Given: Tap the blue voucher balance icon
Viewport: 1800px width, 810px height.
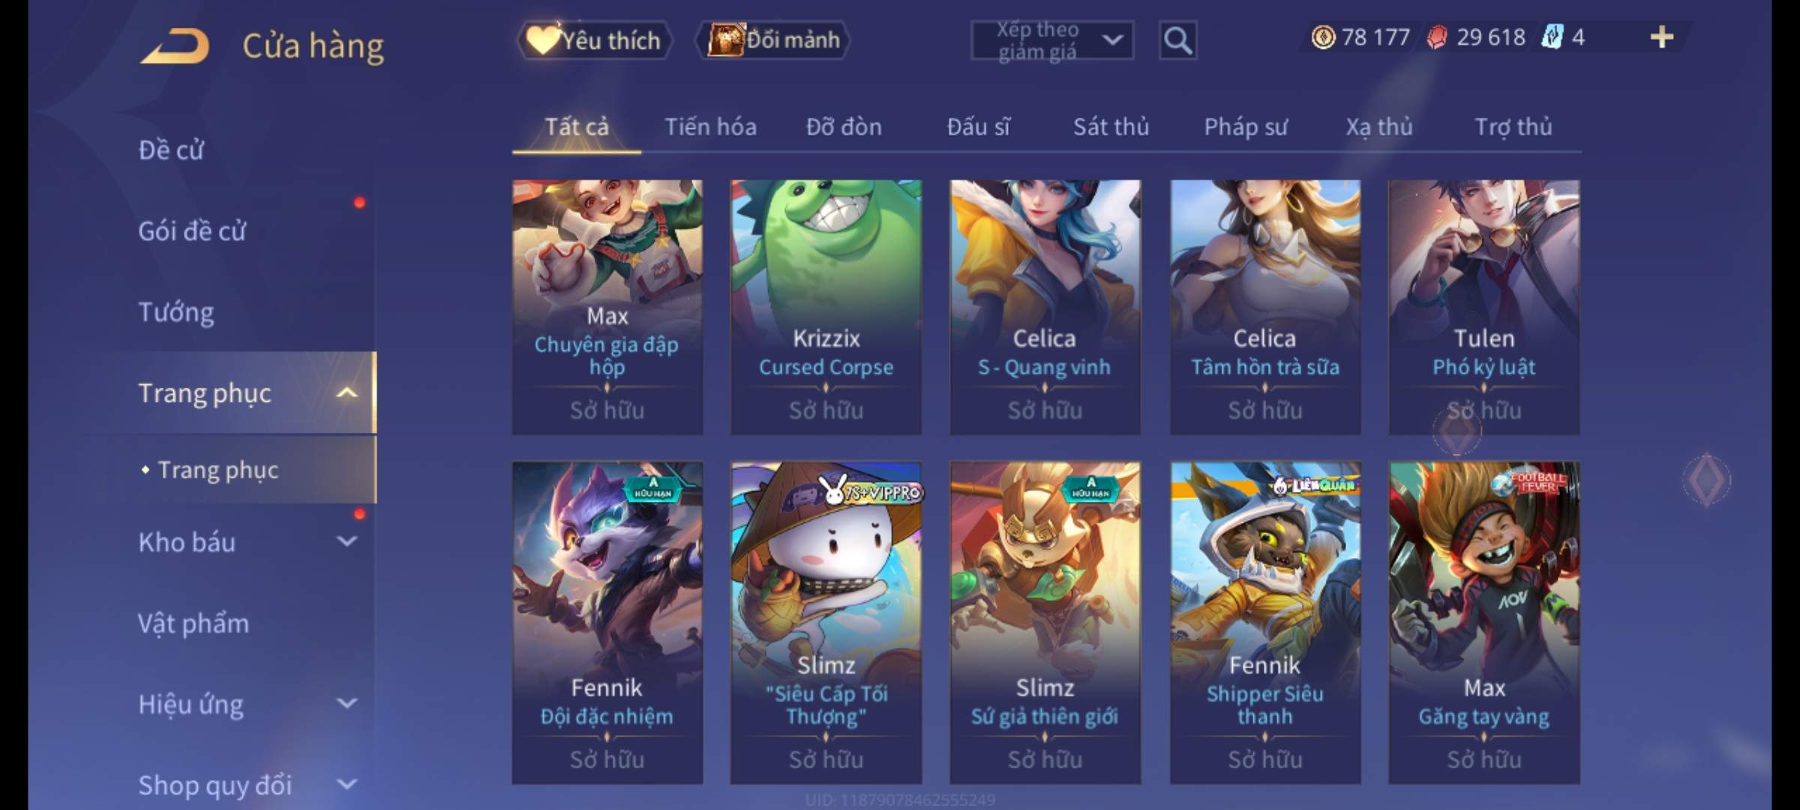Looking at the screenshot, I should (x=1552, y=37).
